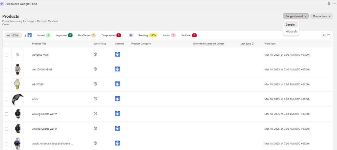337x150 pixels.
Task: Switch to the Invalid tab
Action: (x=169, y=35)
